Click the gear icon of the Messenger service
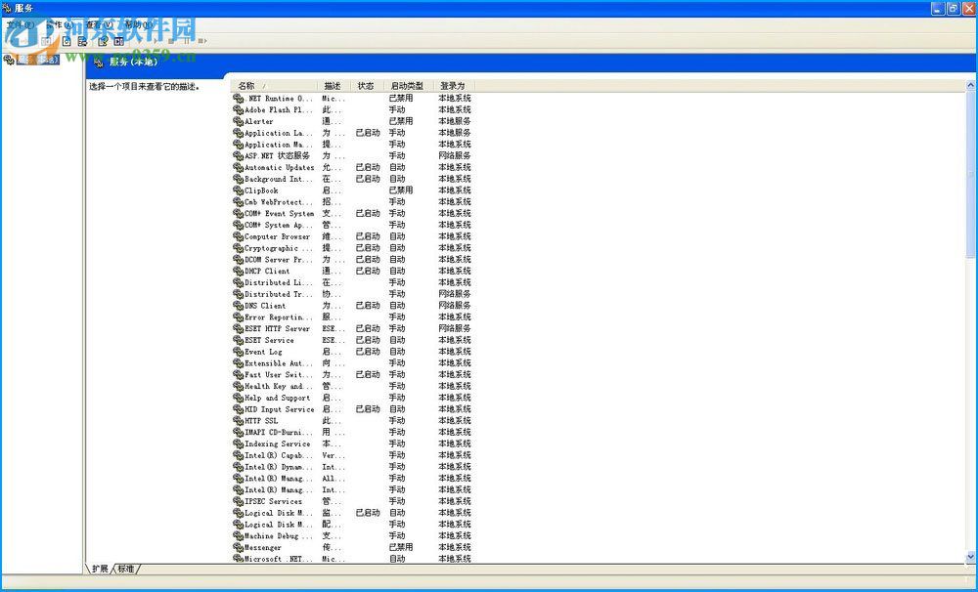This screenshot has width=978, height=592. [239, 548]
